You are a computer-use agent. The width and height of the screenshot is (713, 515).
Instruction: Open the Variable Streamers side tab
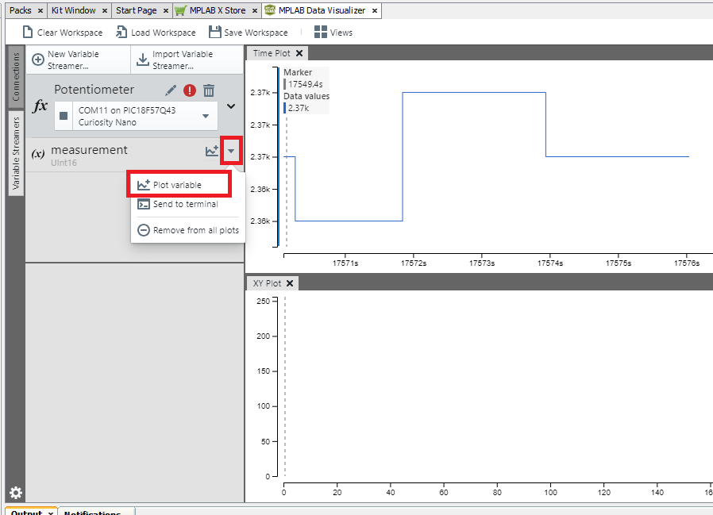16,153
